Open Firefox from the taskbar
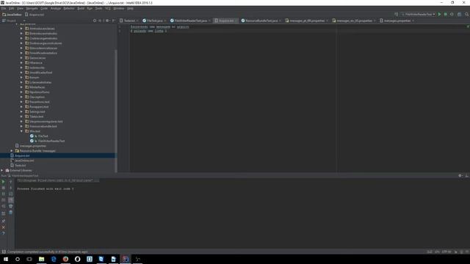Screen dimensions: 470x264 click(x=65, y=259)
